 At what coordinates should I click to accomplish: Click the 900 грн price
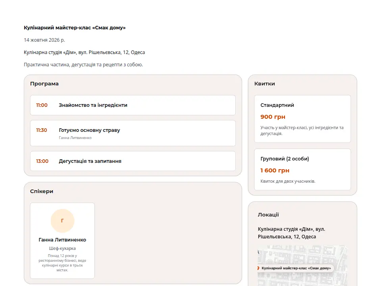click(x=273, y=117)
